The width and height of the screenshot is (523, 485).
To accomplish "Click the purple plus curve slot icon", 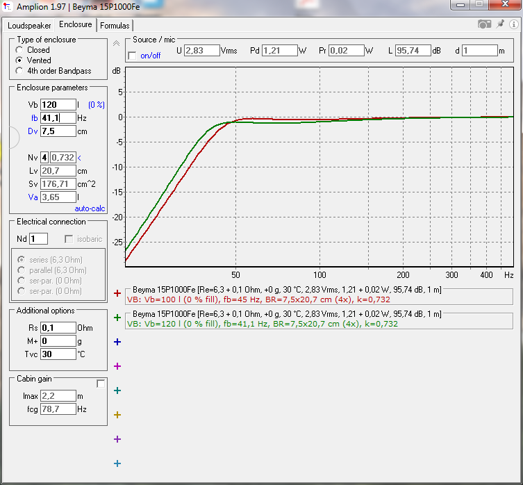I will 117,439.
